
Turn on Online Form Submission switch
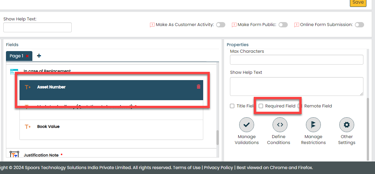[x=359, y=25]
